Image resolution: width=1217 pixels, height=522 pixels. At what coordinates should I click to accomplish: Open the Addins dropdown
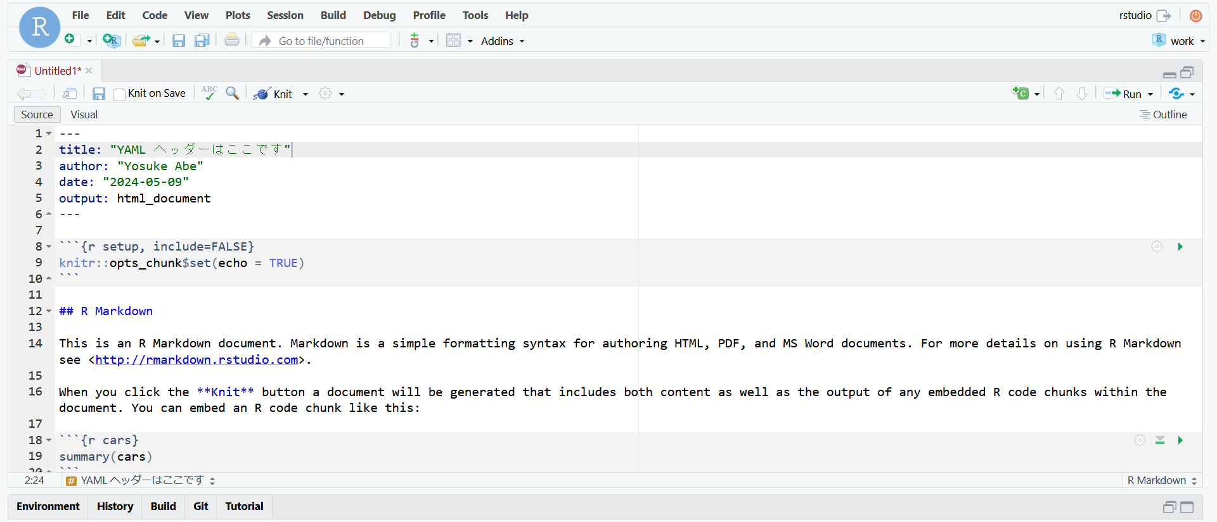(x=502, y=41)
